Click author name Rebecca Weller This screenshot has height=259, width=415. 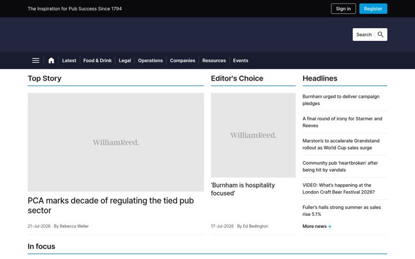[74, 226]
